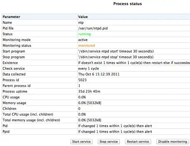This screenshot has width=190, height=146.
Task: Click the green 'running' status text
Action: click(84, 34)
